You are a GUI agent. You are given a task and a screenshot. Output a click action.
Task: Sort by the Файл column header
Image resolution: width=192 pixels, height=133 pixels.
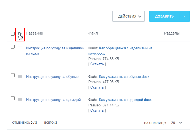click(x=93, y=33)
